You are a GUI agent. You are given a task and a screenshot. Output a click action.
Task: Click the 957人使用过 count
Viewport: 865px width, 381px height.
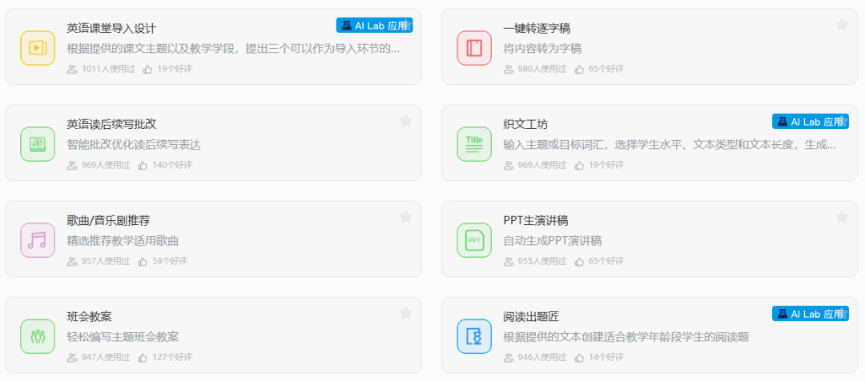coord(106,261)
